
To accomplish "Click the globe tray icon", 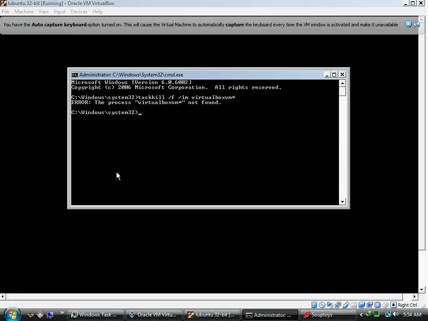I will tap(369, 314).
